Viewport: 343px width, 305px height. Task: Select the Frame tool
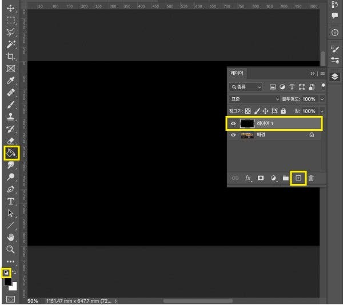click(10, 69)
